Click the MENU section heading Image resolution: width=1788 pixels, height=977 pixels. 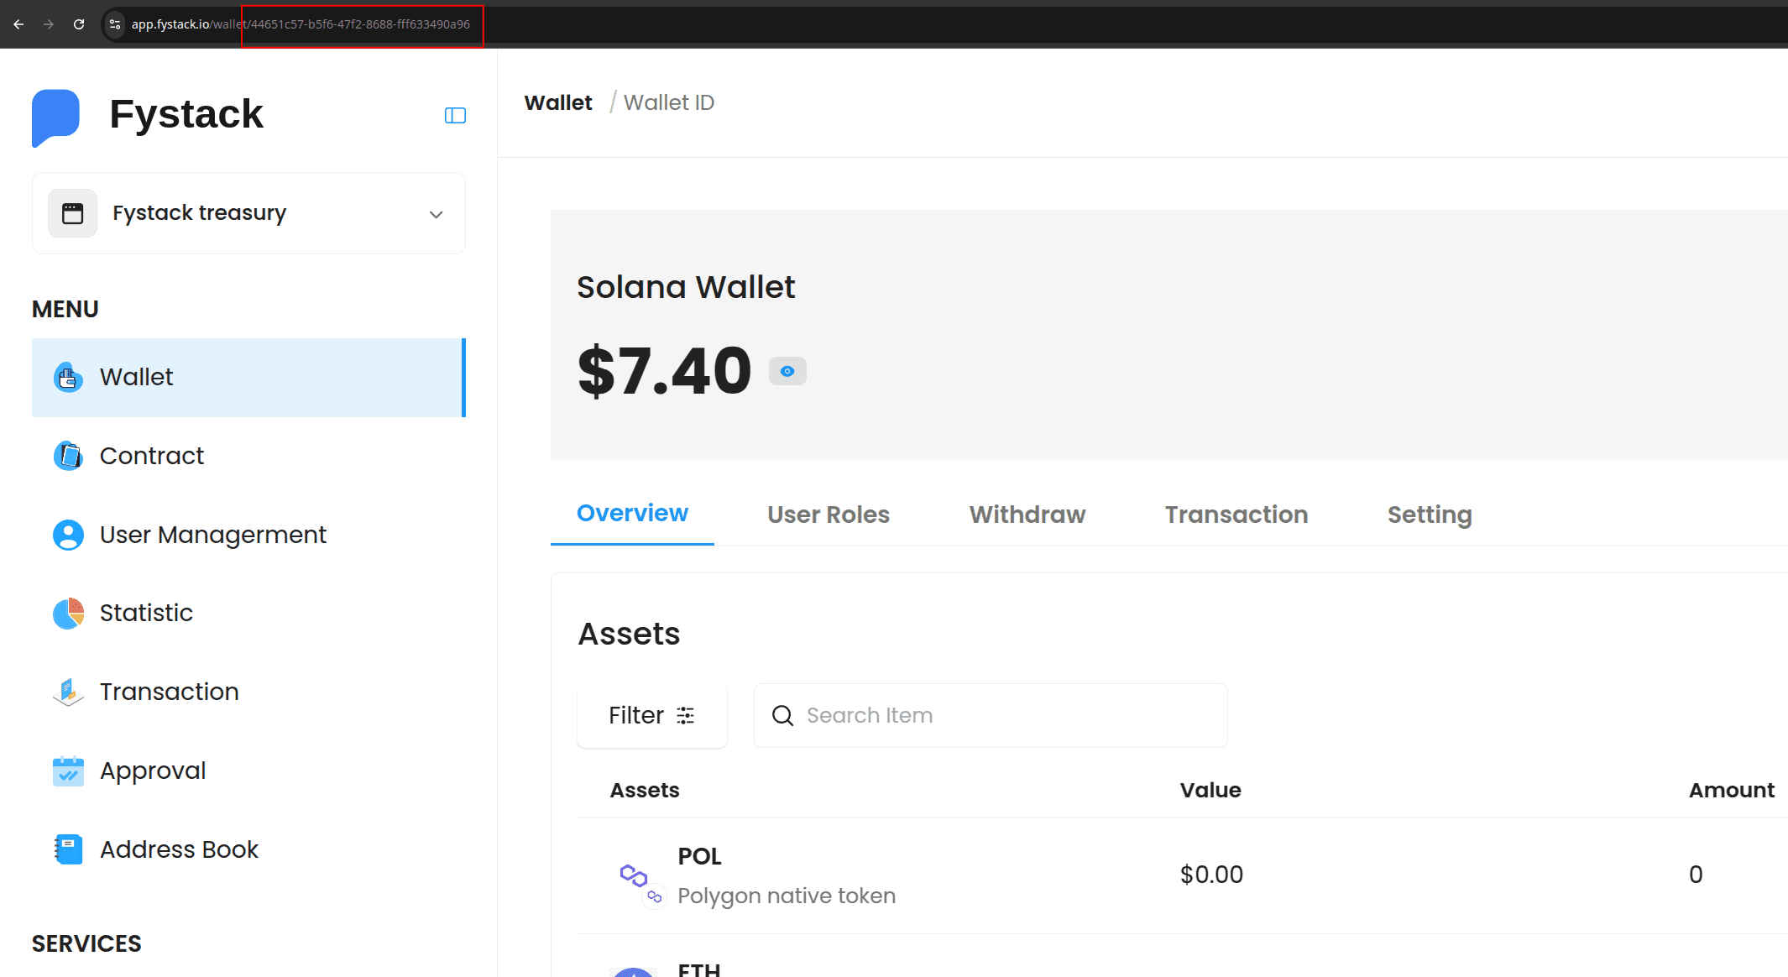point(65,309)
